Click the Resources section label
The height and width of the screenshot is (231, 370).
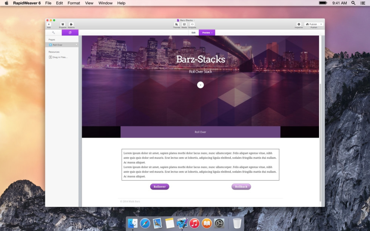click(54, 52)
